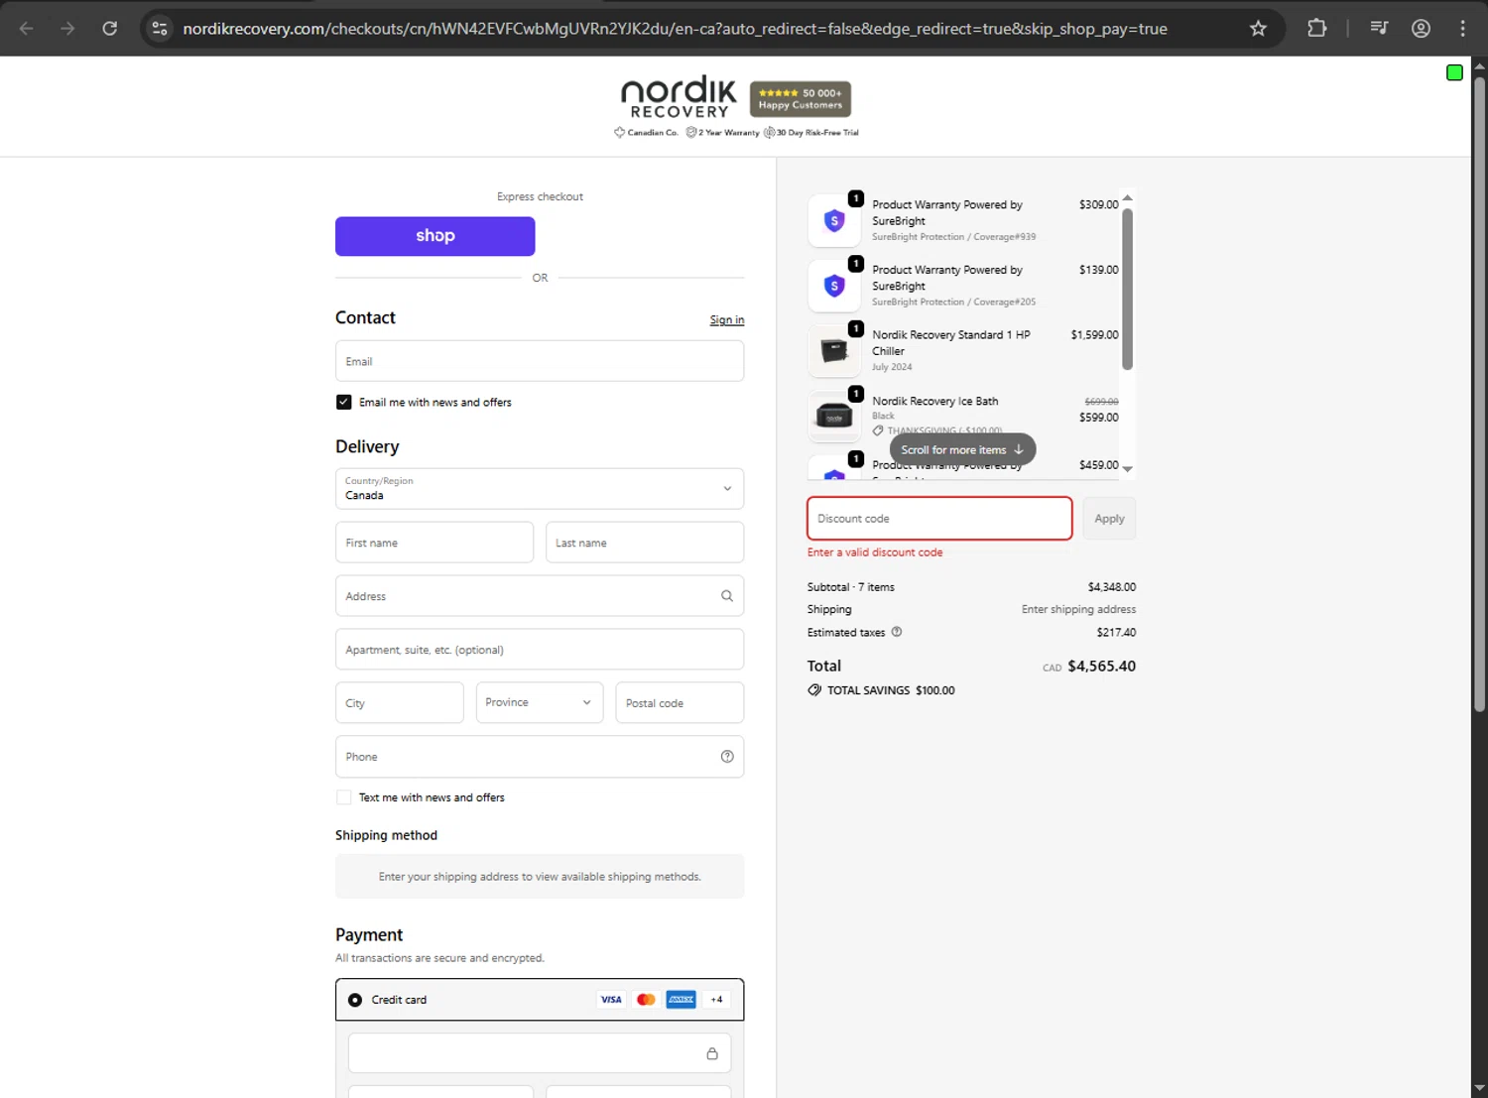Click the Apply discount button
Viewport: 1488px width, 1098px height.
click(x=1109, y=519)
